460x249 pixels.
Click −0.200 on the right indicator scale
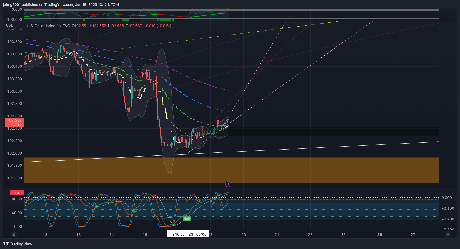(448, 219)
